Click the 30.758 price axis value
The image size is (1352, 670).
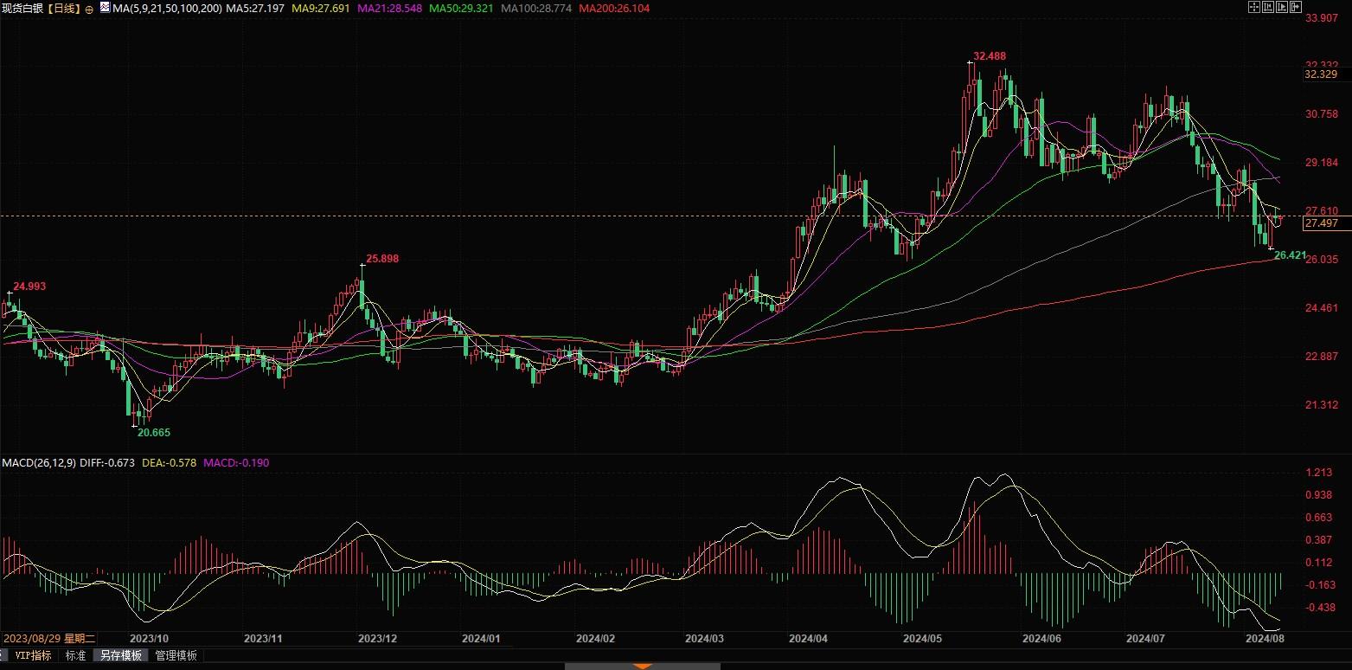(x=1322, y=114)
